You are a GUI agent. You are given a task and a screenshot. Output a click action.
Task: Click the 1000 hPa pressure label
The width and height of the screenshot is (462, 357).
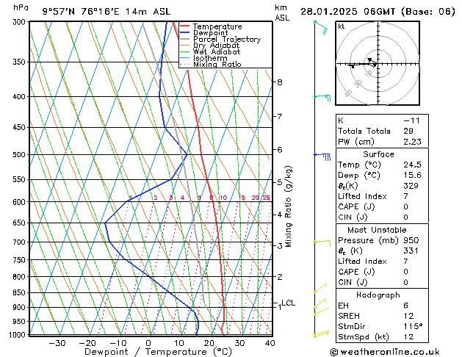tap(18, 335)
